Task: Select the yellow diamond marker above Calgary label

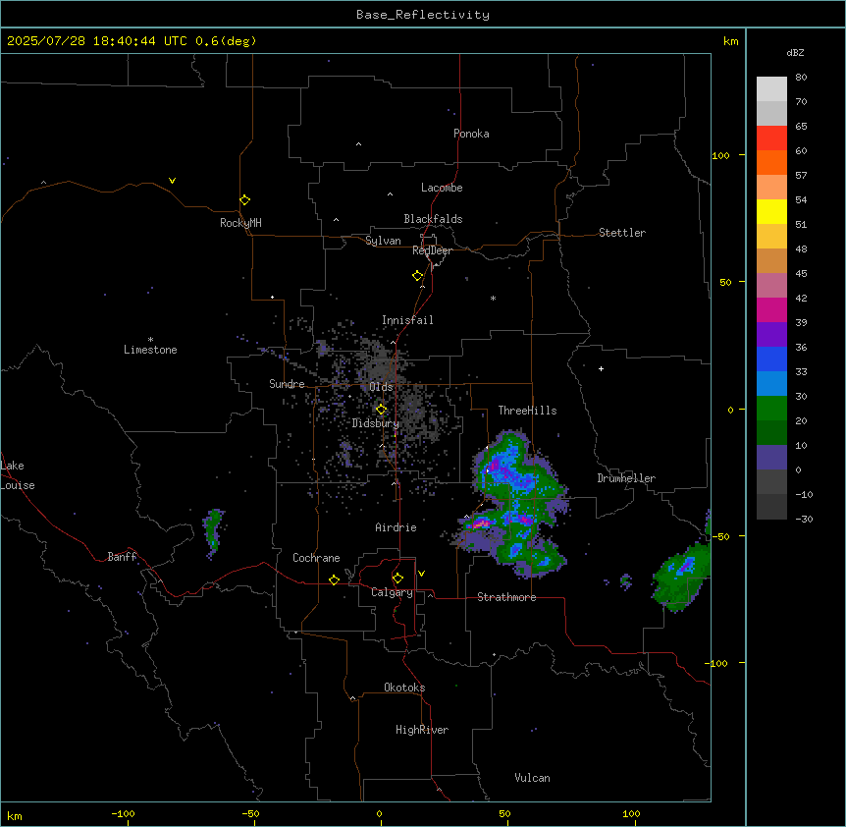Action: pos(397,579)
